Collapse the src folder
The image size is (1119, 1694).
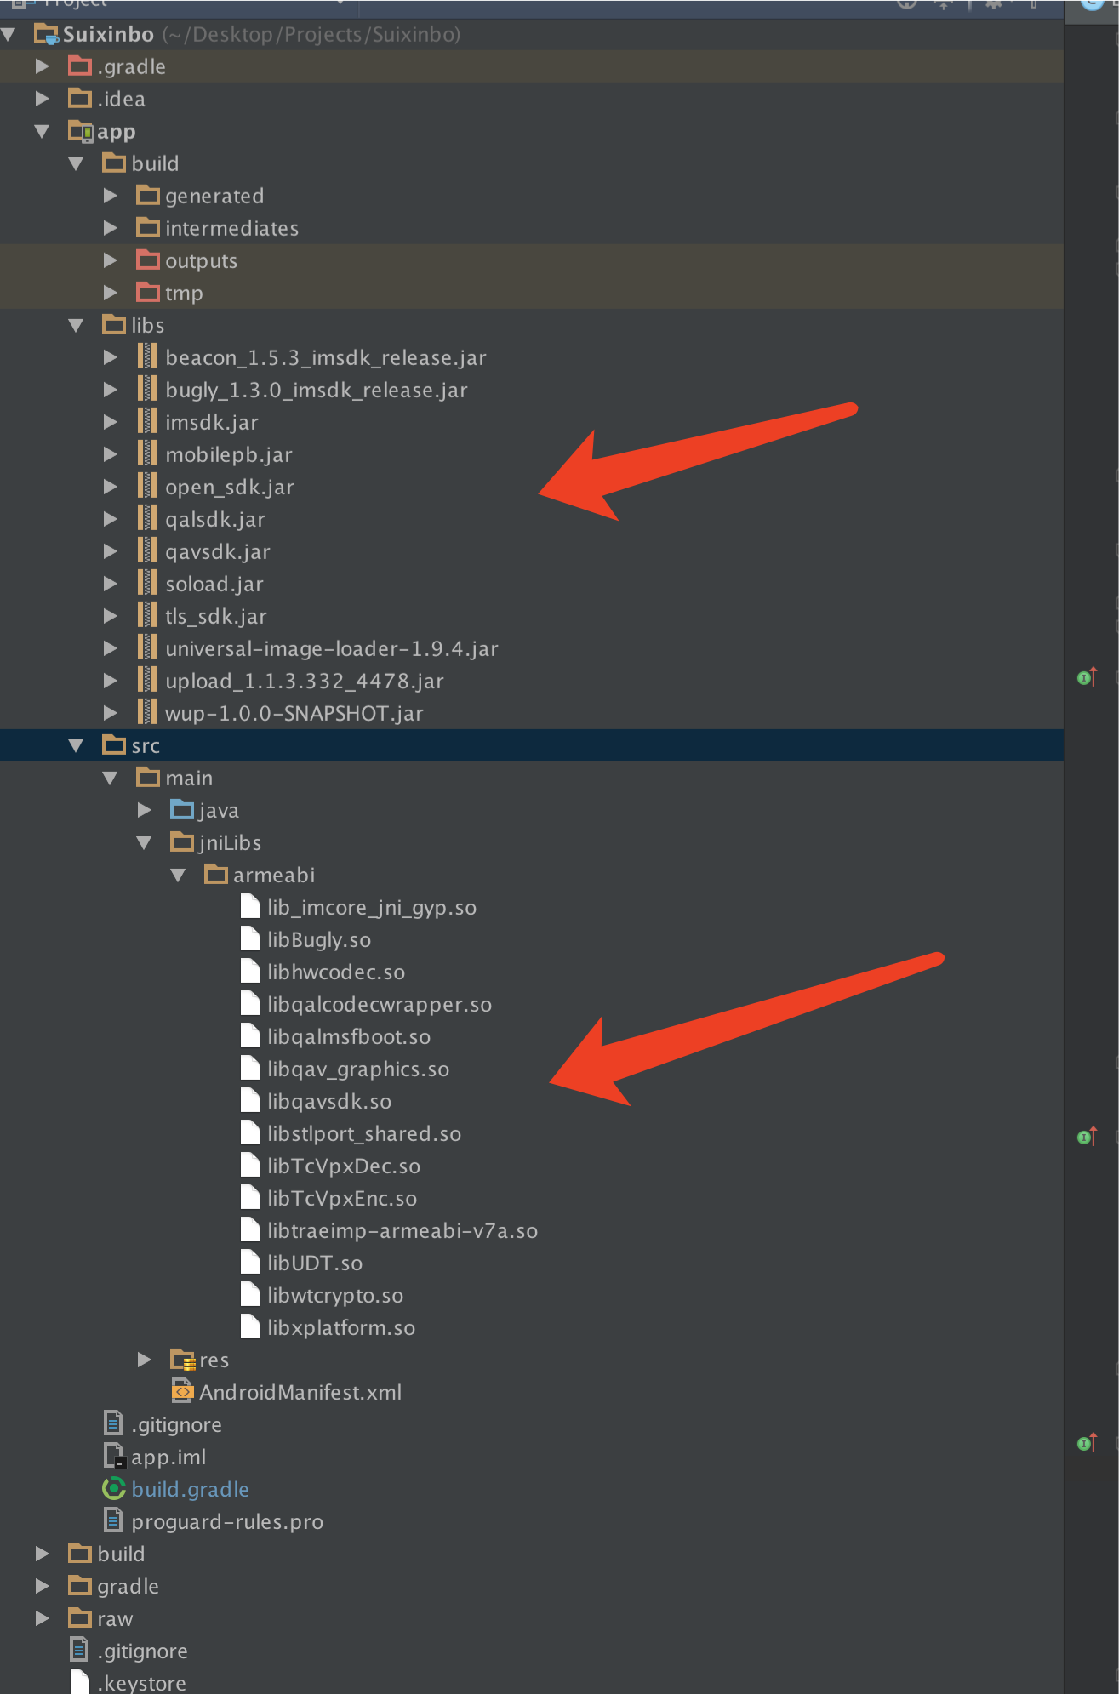pos(76,746)
